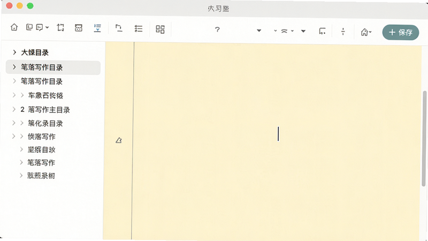The width and height of the screenshot is (428, 241).
Task: Click the card archive icon in the toolbar
Action: coord(79,28)
